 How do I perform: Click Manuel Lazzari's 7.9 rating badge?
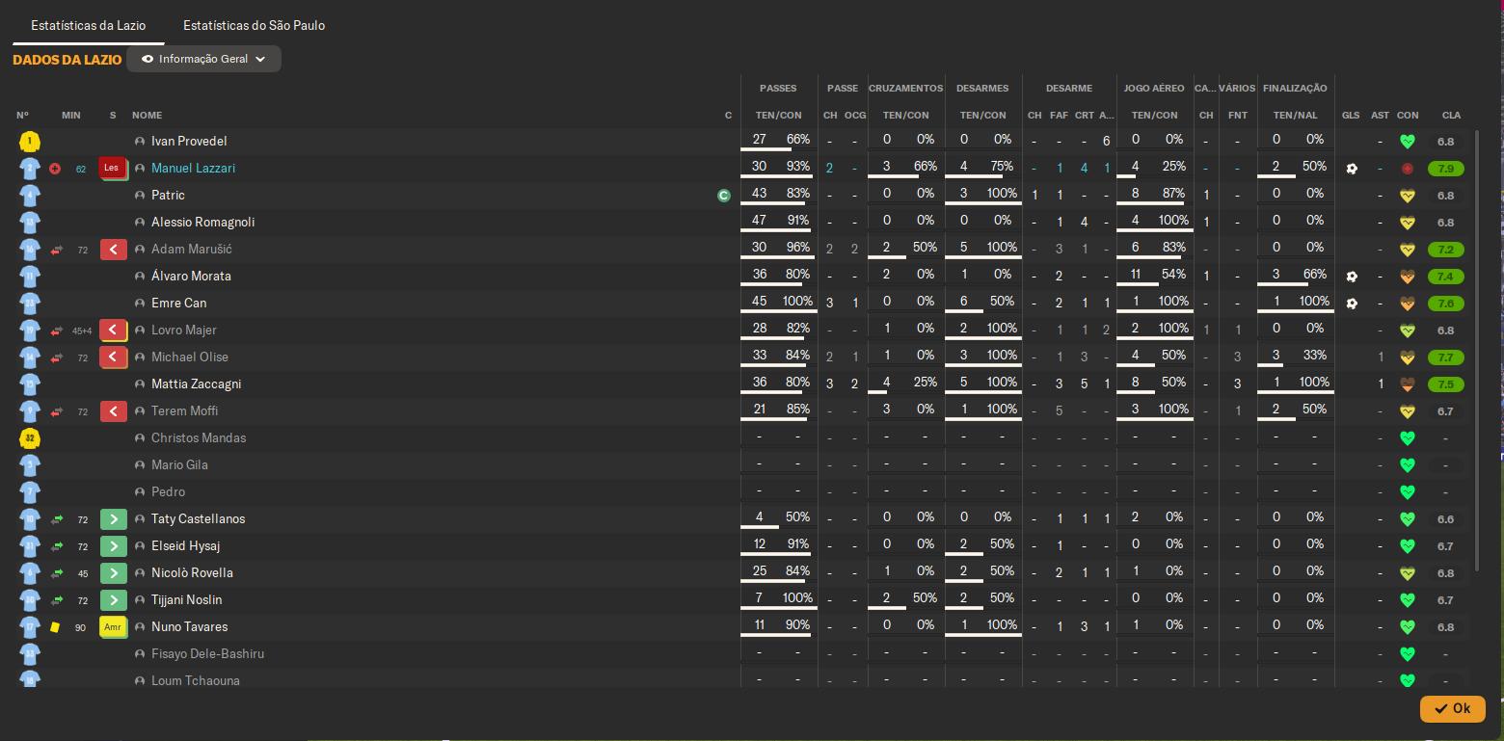pyautogui.click(x=1445, y=169)
